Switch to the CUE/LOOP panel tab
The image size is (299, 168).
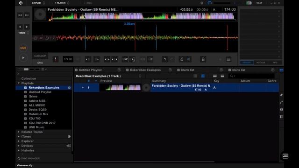[40, 56]
